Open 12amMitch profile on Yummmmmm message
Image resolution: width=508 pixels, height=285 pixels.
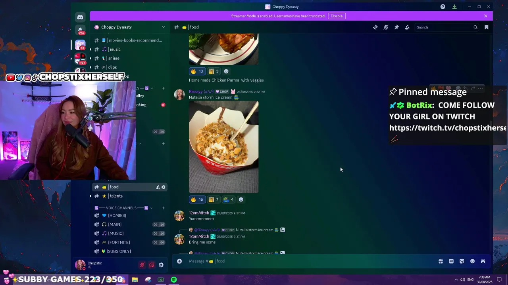pyautogui.click(x=199, y=213)
